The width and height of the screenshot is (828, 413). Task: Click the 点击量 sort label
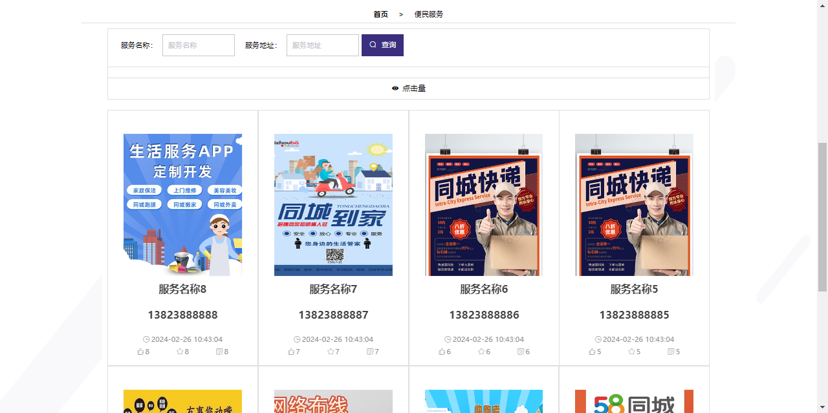(x=414, y=89)
